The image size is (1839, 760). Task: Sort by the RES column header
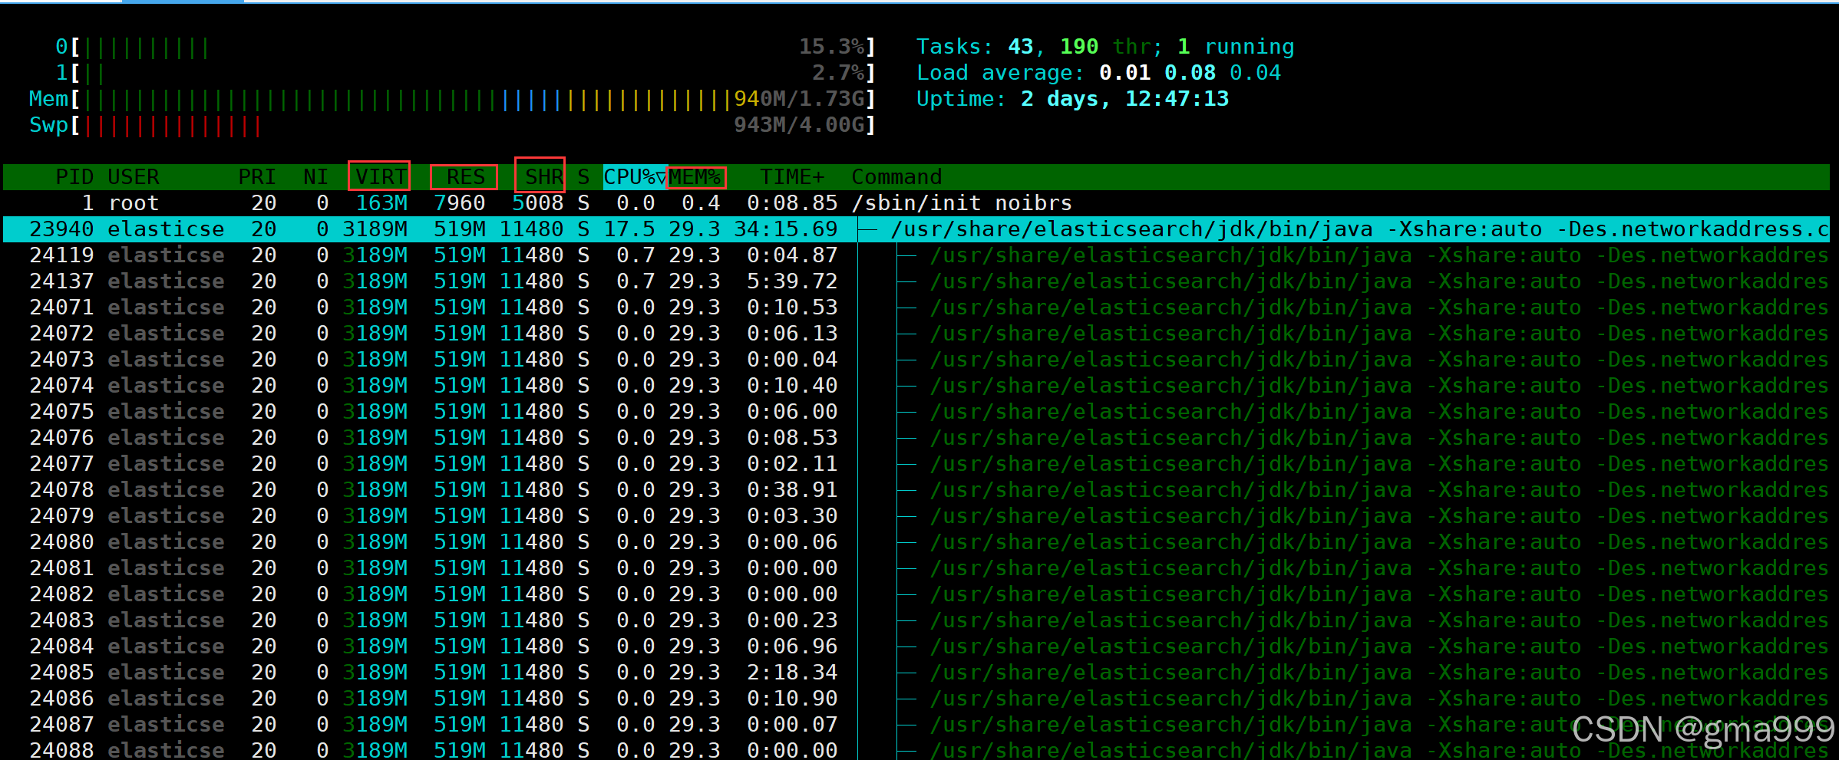pyautogui.click(x=465, y=177)
